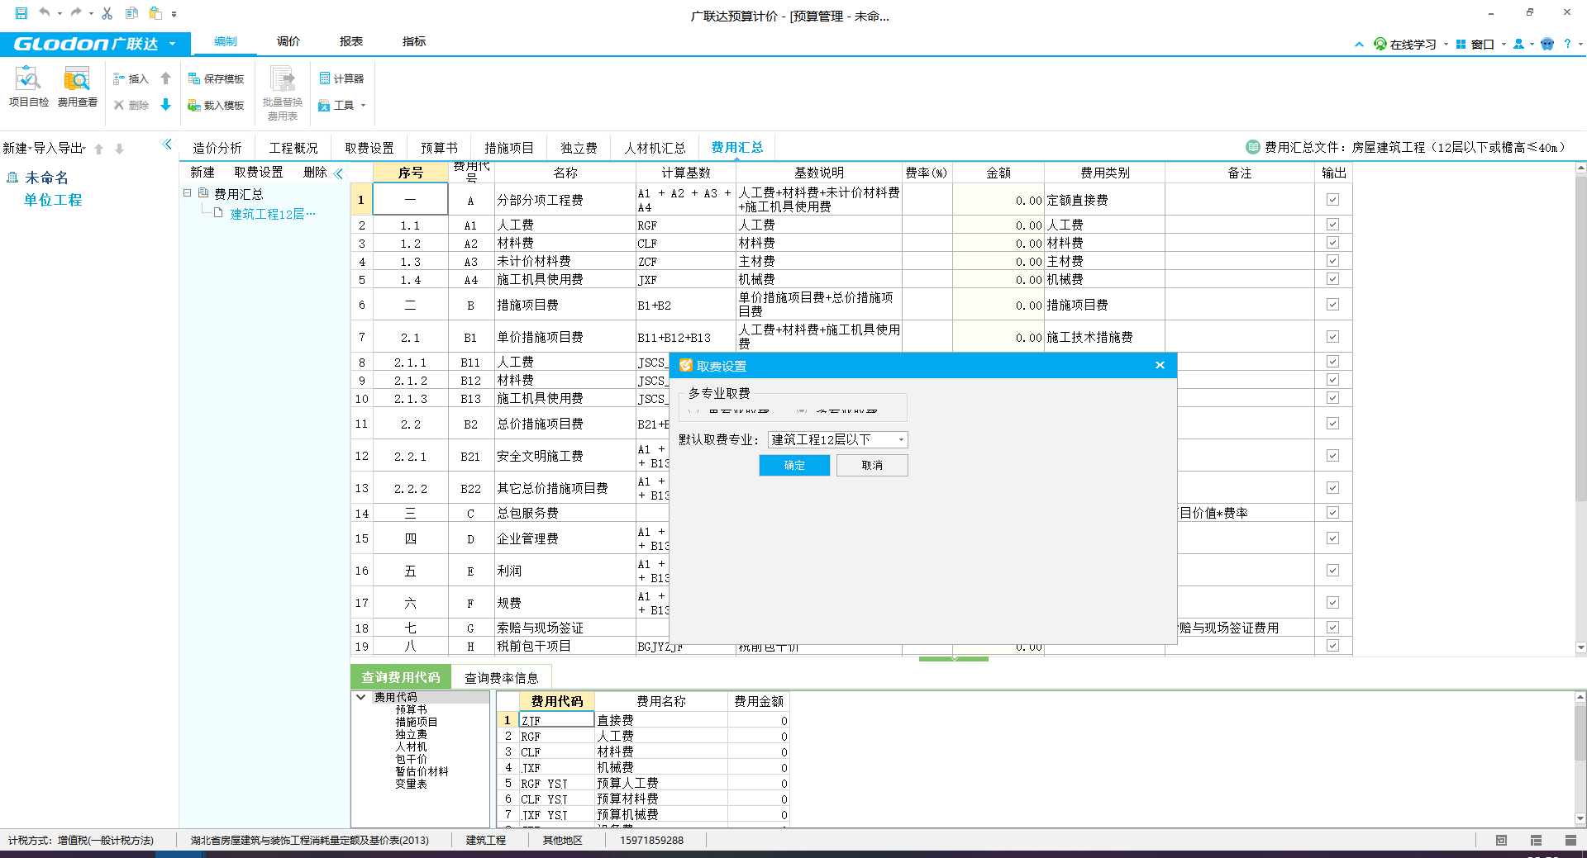Screen dimensions: 1587x858
Task: Click the Paste clipboard icon
Action: click(x=155, y=12)
